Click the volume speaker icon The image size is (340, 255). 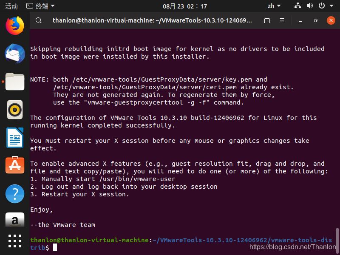[310, 6]
